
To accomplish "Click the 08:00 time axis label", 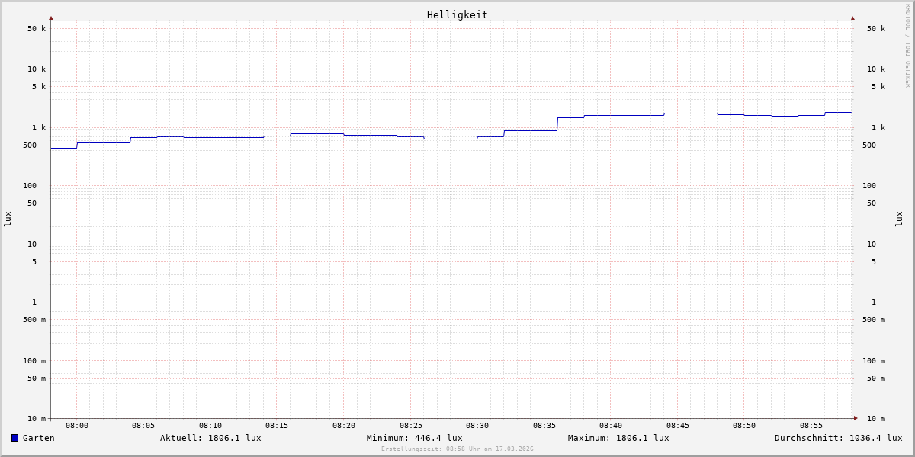I will click(77, 426).
